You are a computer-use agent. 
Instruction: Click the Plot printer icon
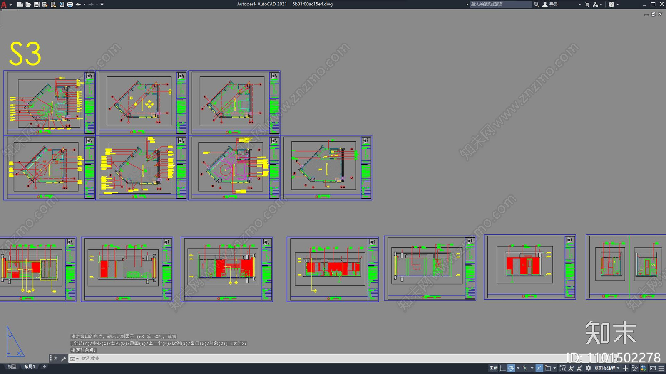click(x=70, y=4)
